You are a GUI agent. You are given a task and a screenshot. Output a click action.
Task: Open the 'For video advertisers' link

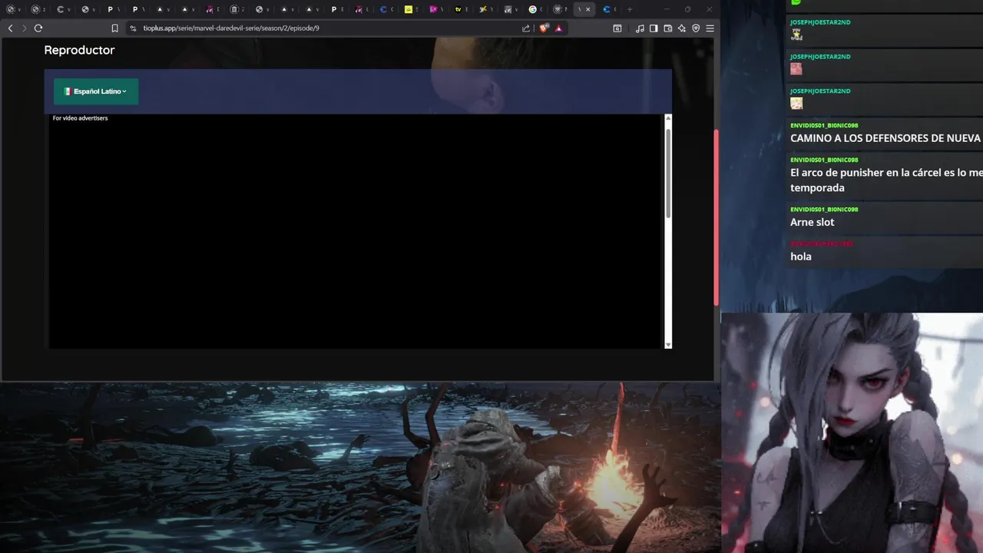pyautogui.click(x=80, y=118)
